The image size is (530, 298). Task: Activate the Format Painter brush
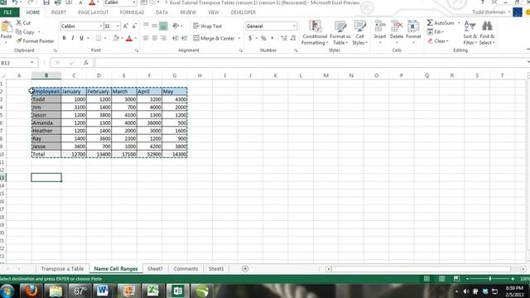pyautogui.click(x=19, y=41)
